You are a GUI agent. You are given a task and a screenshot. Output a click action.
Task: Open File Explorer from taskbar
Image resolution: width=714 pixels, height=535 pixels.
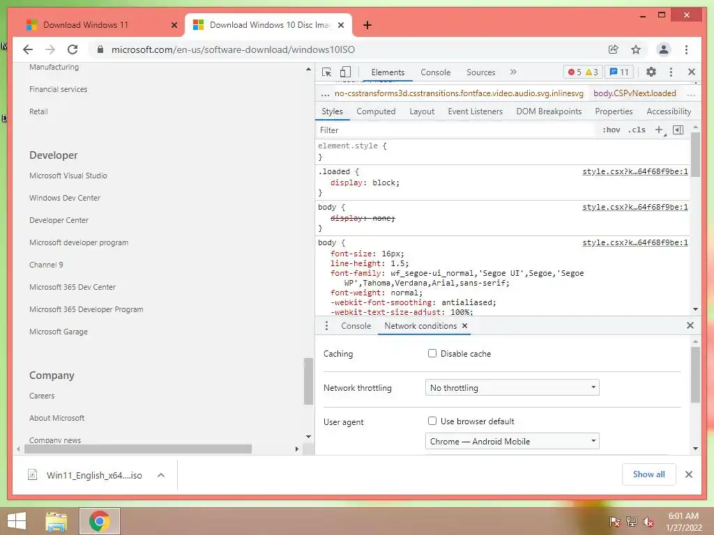(56, 521)
